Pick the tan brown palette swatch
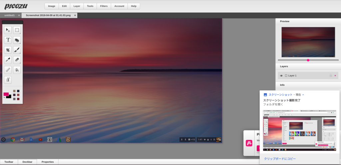This screenshot has height=165, width=341. pos(14,91)
